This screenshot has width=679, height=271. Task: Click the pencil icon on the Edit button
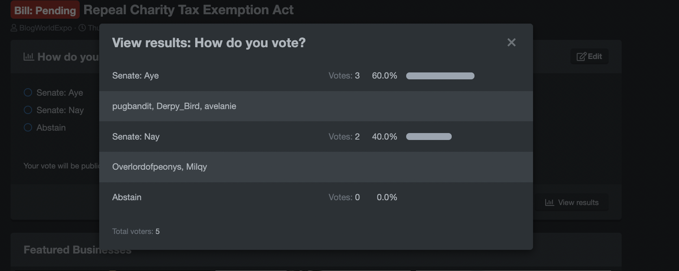[x=581, y=57]
